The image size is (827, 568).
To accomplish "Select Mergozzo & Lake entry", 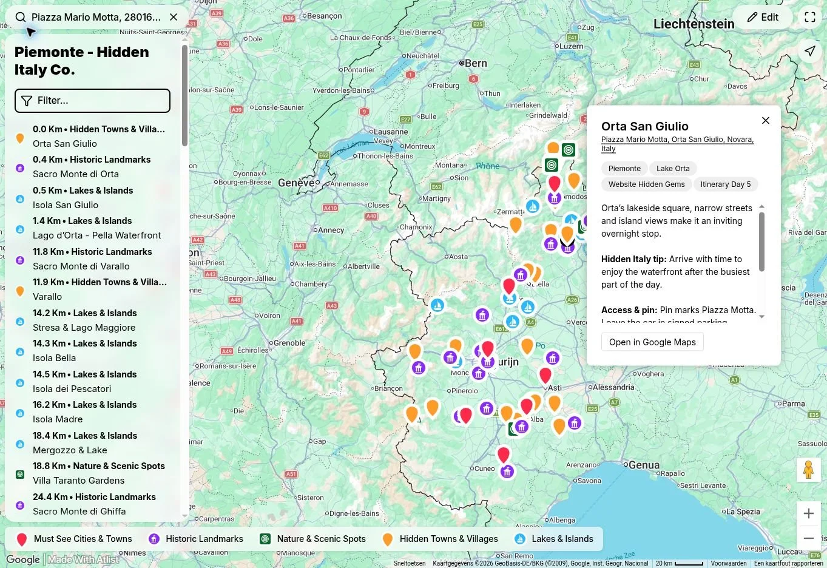I will (x=92, y=443).
